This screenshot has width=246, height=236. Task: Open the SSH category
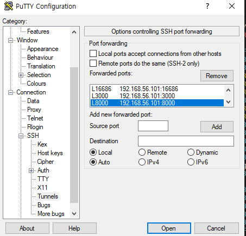33,136
